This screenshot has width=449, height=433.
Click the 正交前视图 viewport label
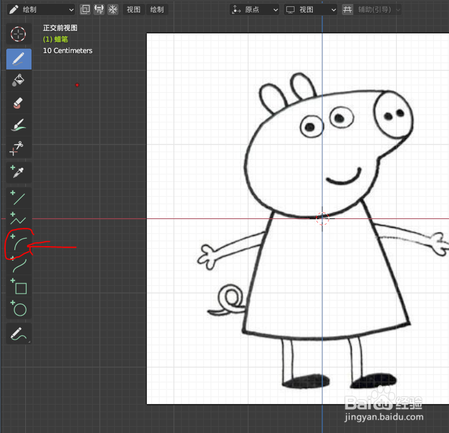pyautogui.click(x=60, y=28)
